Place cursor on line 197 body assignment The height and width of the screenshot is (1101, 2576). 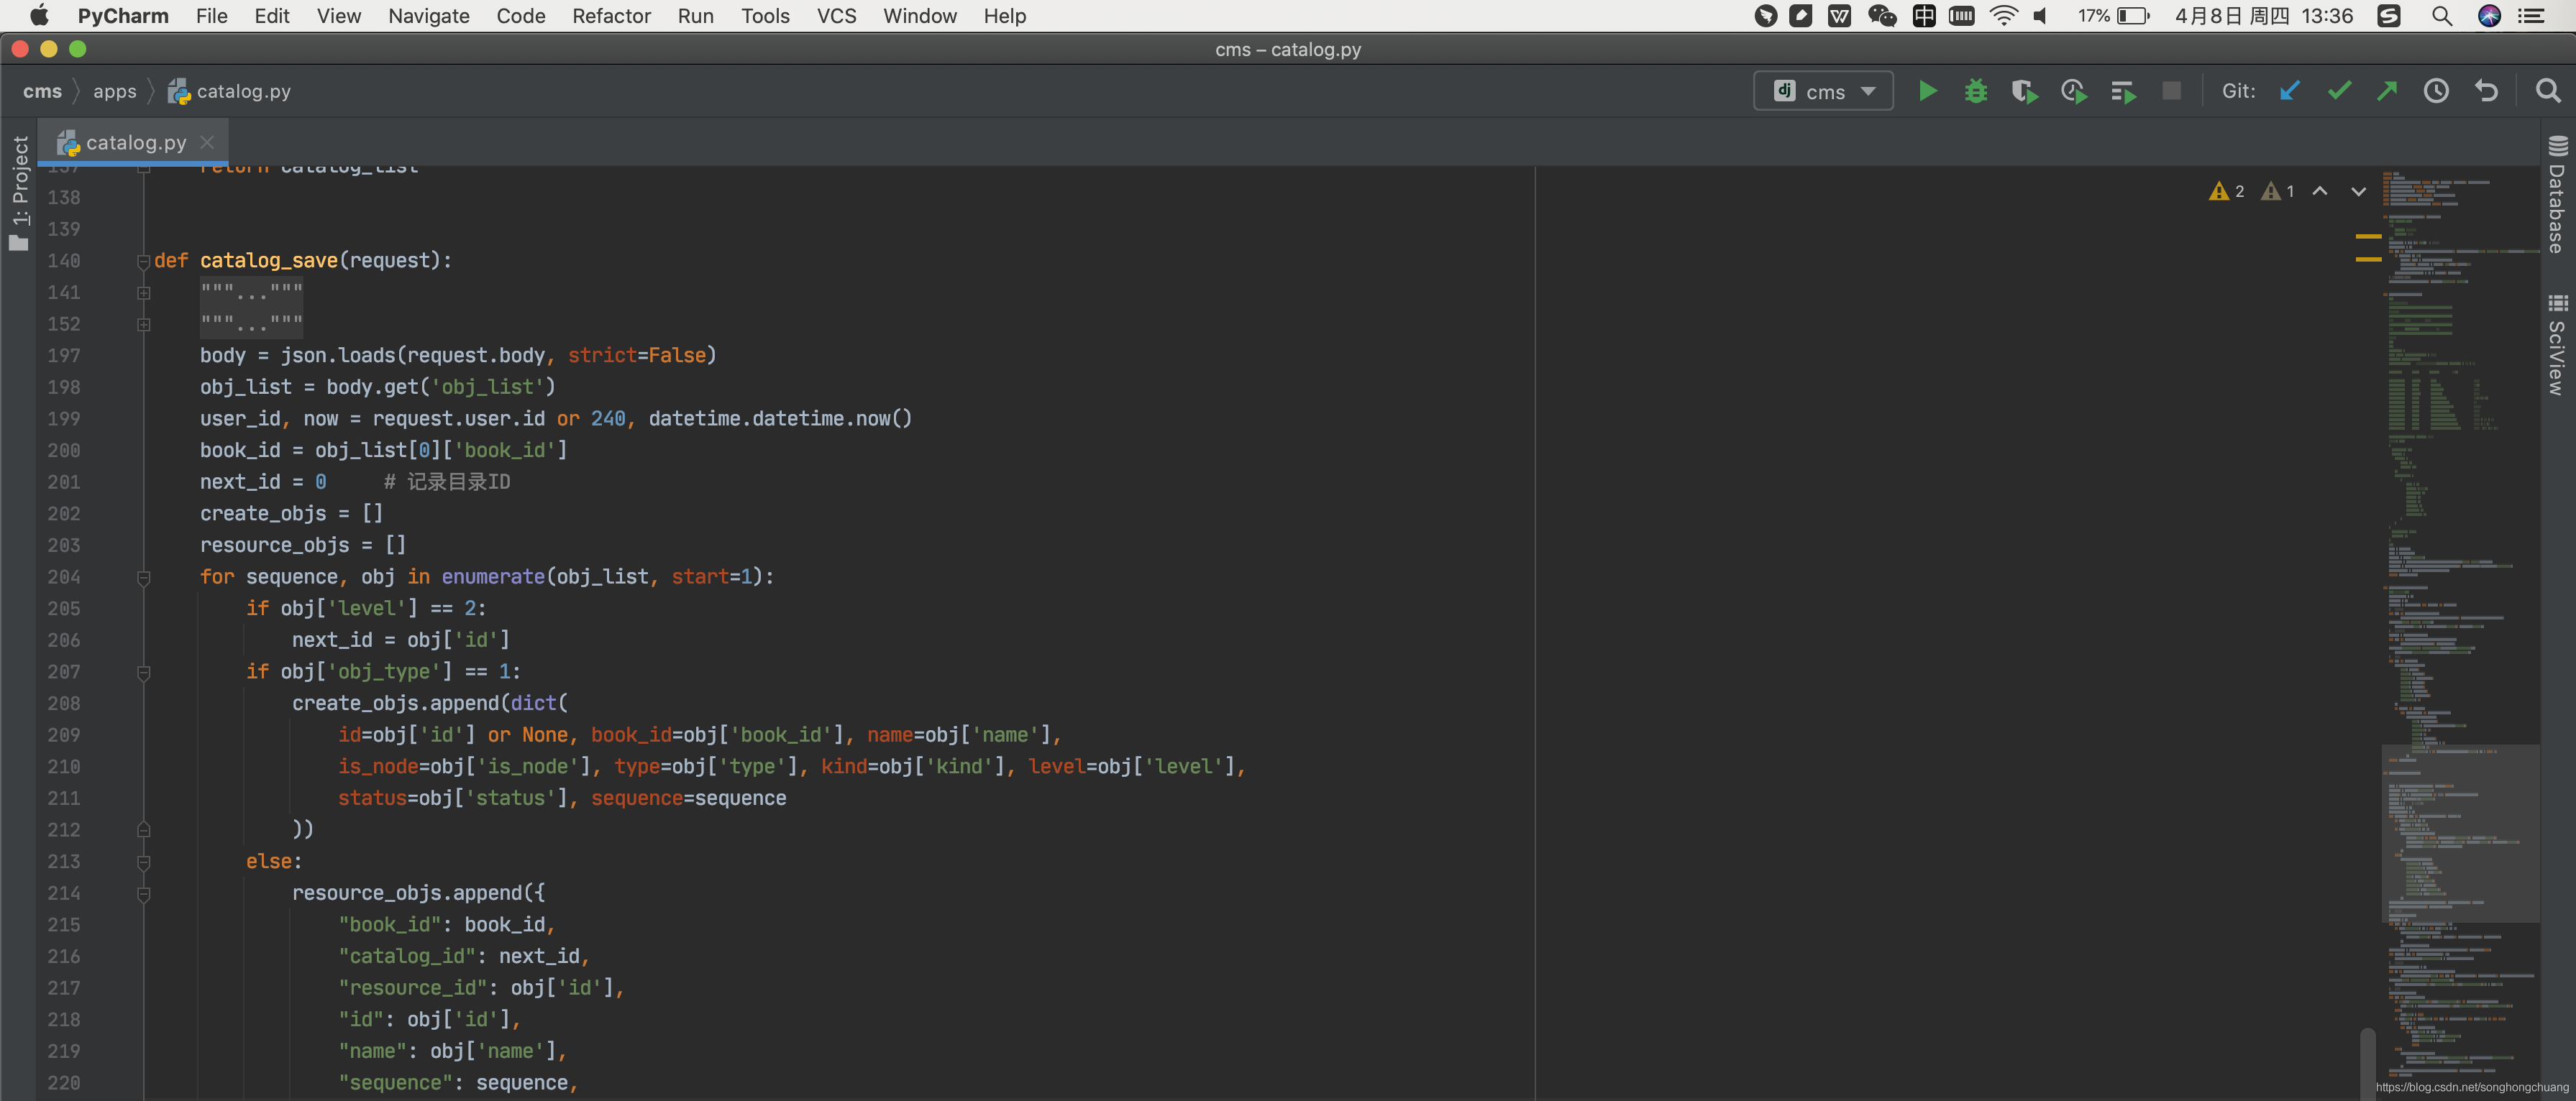tap(458, 356)
